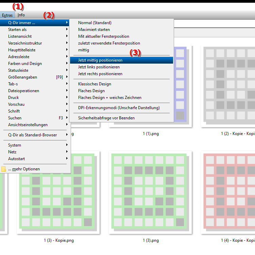Select Flaches Design + weiches Zeichnen
Screen dimensions: 255x255
coord(109,98)
